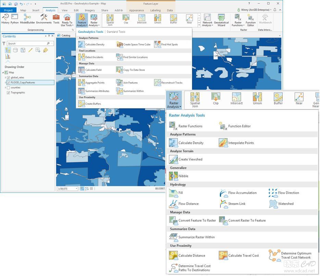Open the Appearance feature layer tab
The image size is (320, 276).
(136, 10)
